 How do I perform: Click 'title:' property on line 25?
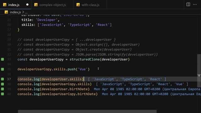coord(27,20)
